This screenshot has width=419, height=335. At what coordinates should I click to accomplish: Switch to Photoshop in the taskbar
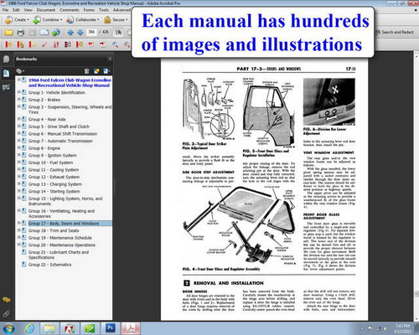pyautogui.click(x=110, y=328)
